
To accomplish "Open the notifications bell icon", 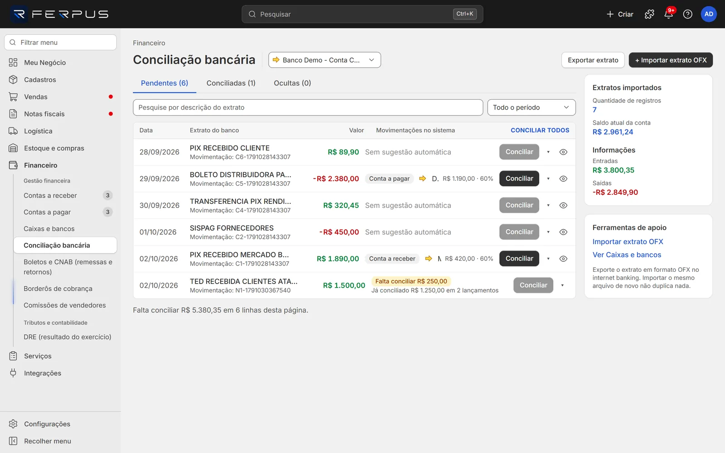I will click(x=668, y=14).
